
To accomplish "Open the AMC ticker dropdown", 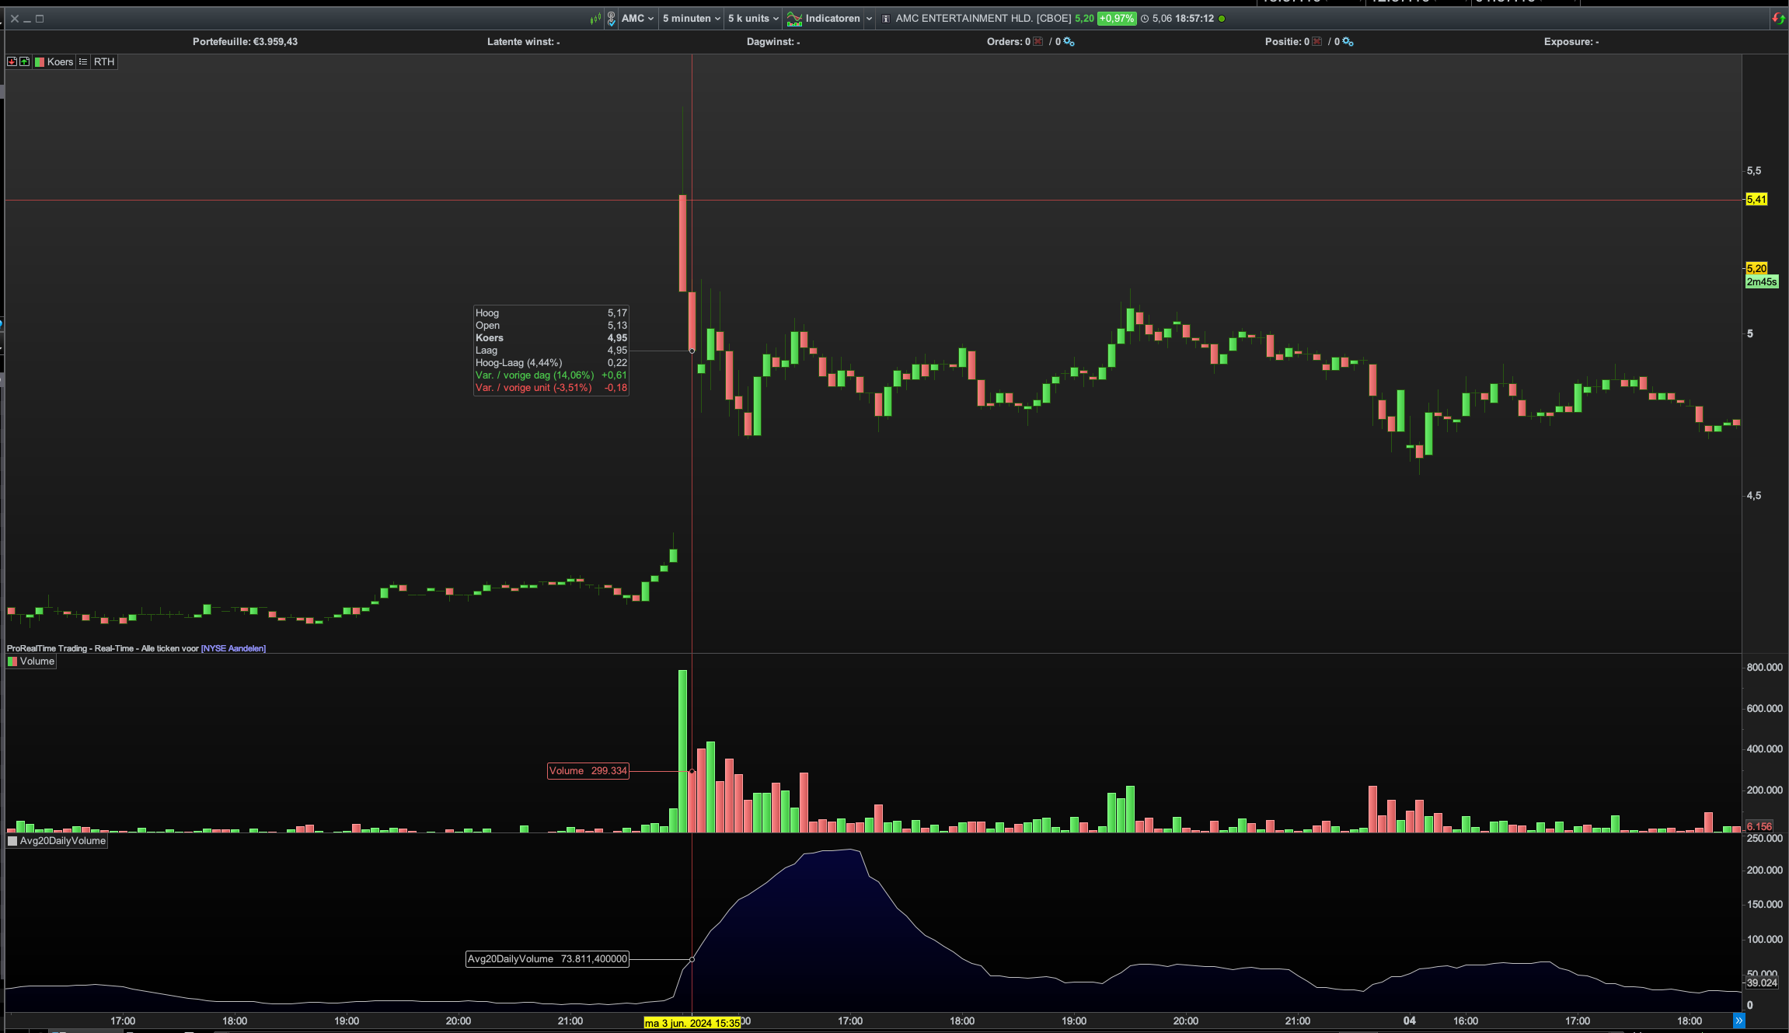I will (638, 19).
